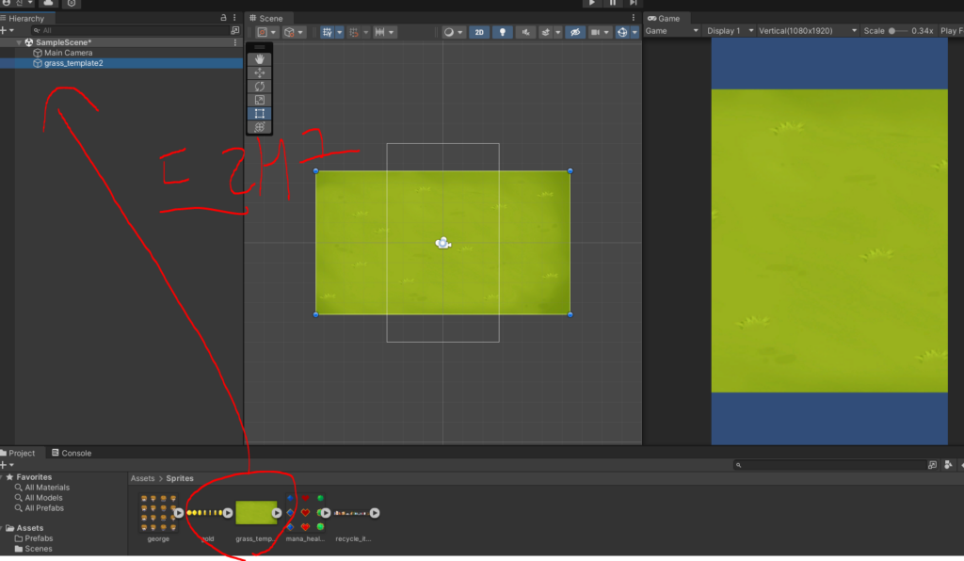Select the grass_template sprite thumbnail

255,513
